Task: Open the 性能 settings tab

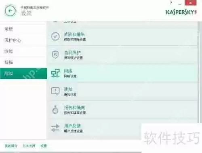Action: click(x=23, y=51)
